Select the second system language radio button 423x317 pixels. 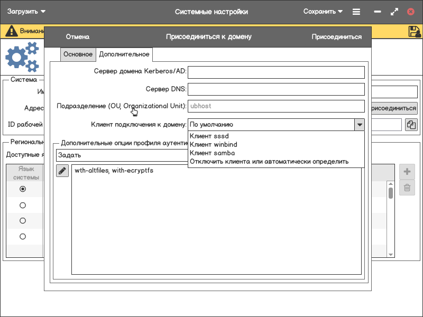tap(23, 205)
